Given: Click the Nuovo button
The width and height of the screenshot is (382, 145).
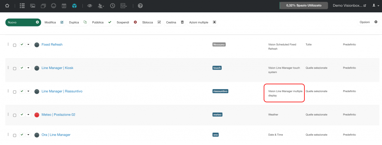Looking at the screenshot, I should 23,22.
